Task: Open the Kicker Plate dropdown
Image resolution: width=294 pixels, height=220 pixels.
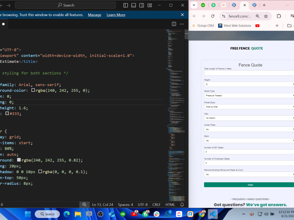Action: pyautogui.click(x=249, y=129)
